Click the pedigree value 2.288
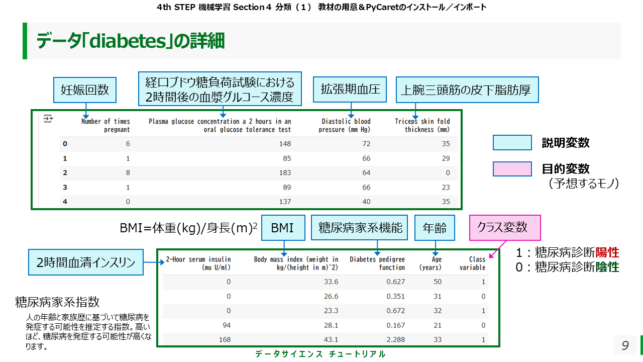The height and width of the screenshot is (362, 643). pos(396,339)
